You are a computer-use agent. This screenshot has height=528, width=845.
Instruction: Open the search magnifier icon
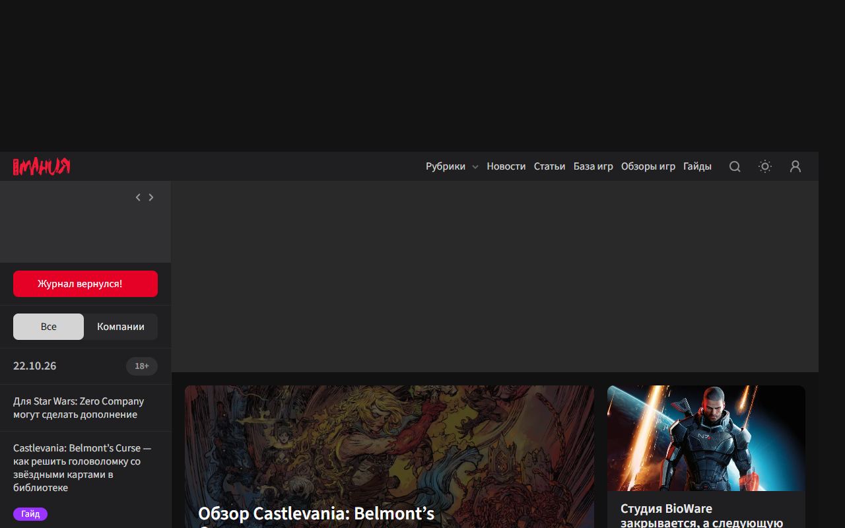pos(735,166)
